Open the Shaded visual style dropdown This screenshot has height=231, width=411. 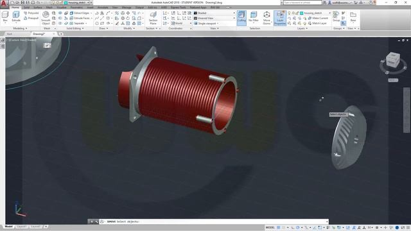pyautogui.click(x=214, y=13)
